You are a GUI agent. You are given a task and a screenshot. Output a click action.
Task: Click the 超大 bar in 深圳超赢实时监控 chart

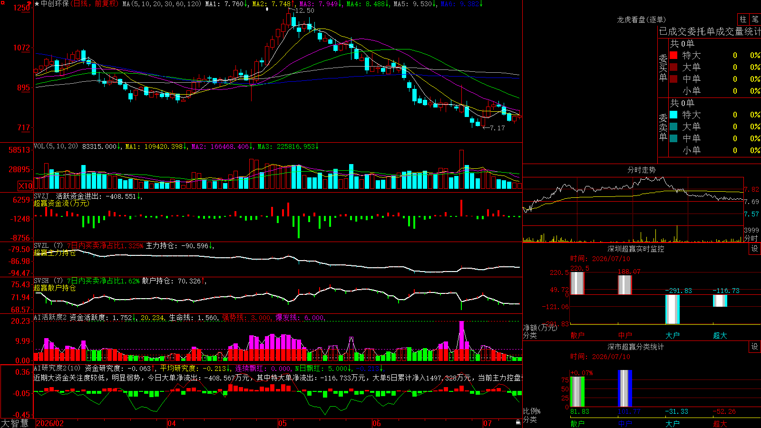click(720, 301)
